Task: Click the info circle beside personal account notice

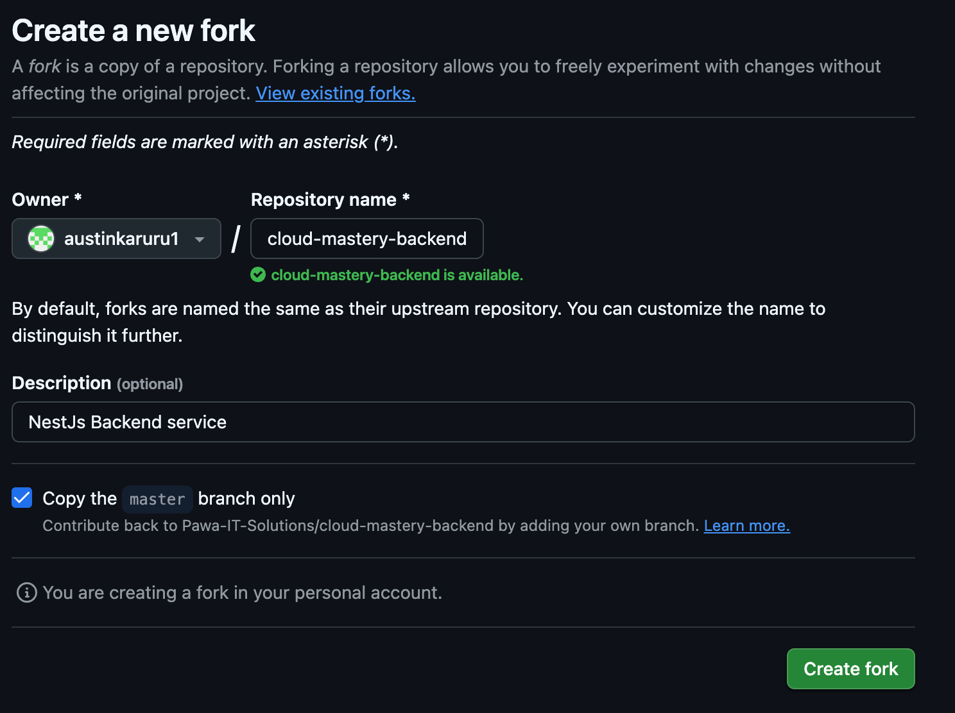Action: click(x=26, y=592)
